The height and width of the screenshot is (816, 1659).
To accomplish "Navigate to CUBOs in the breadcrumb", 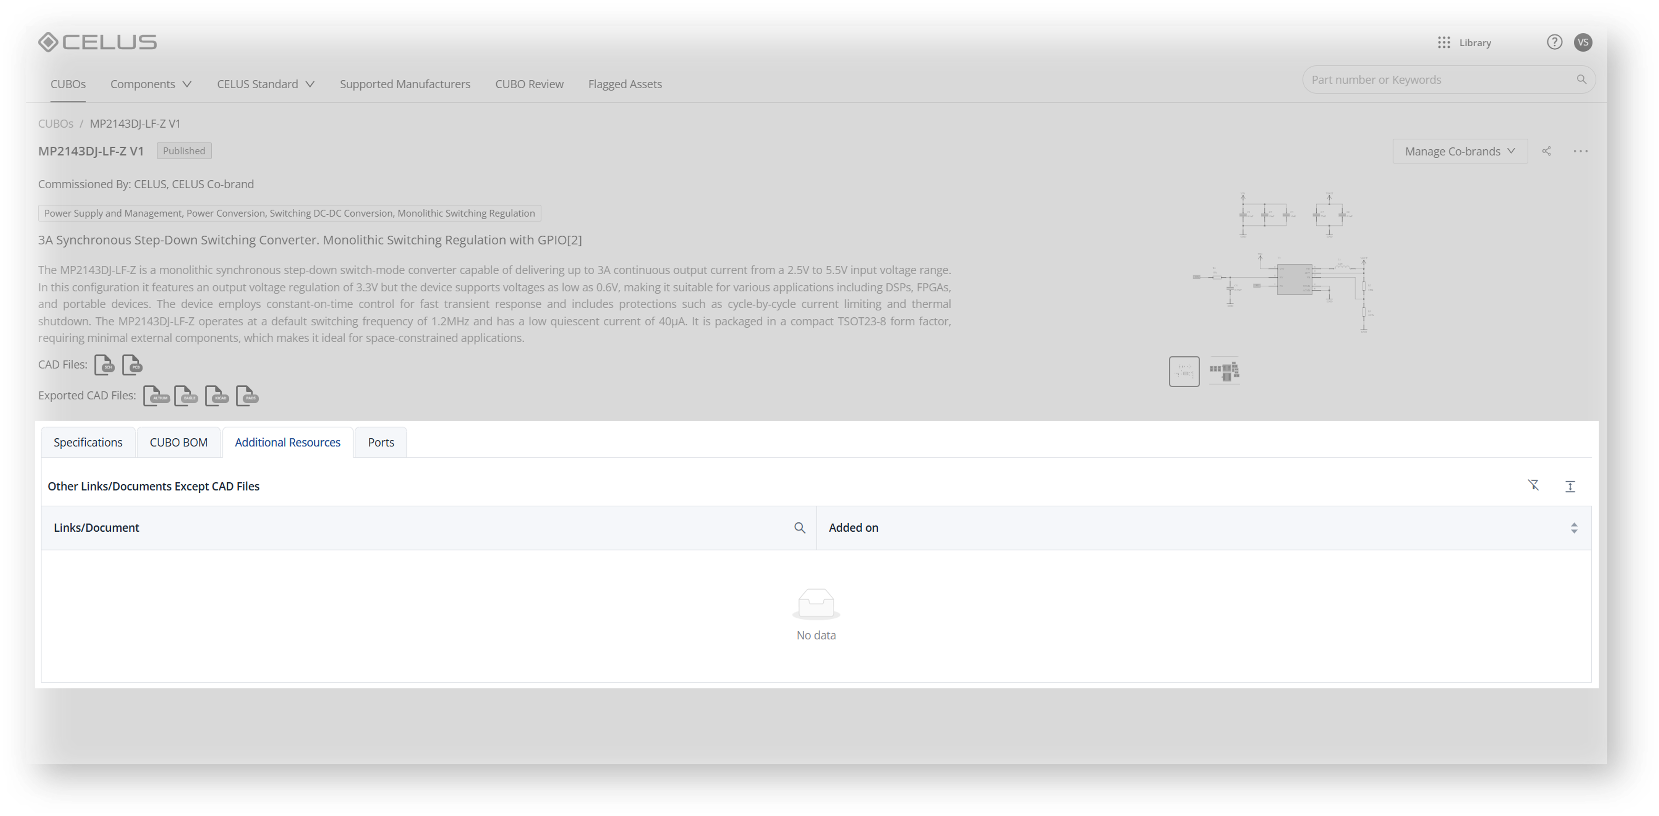I will click(x=55, y=124).
